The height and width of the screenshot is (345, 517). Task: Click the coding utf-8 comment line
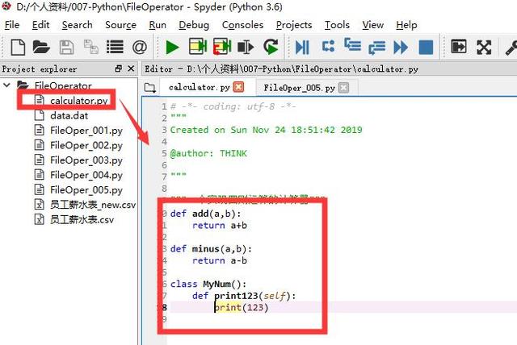[233, 106]
